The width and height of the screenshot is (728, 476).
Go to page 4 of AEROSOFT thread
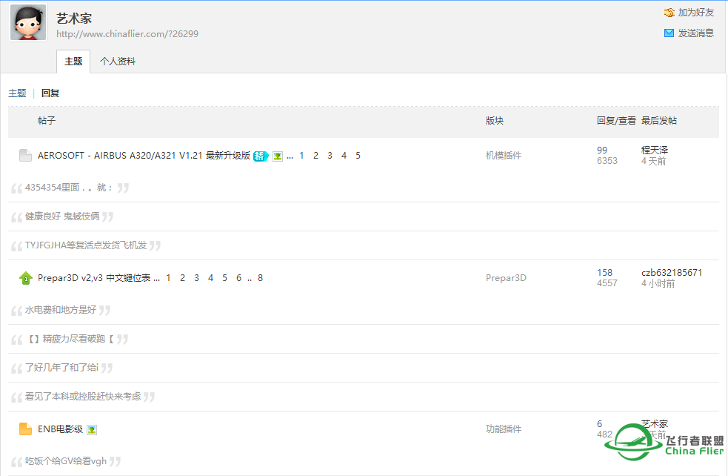click(344, 156)
